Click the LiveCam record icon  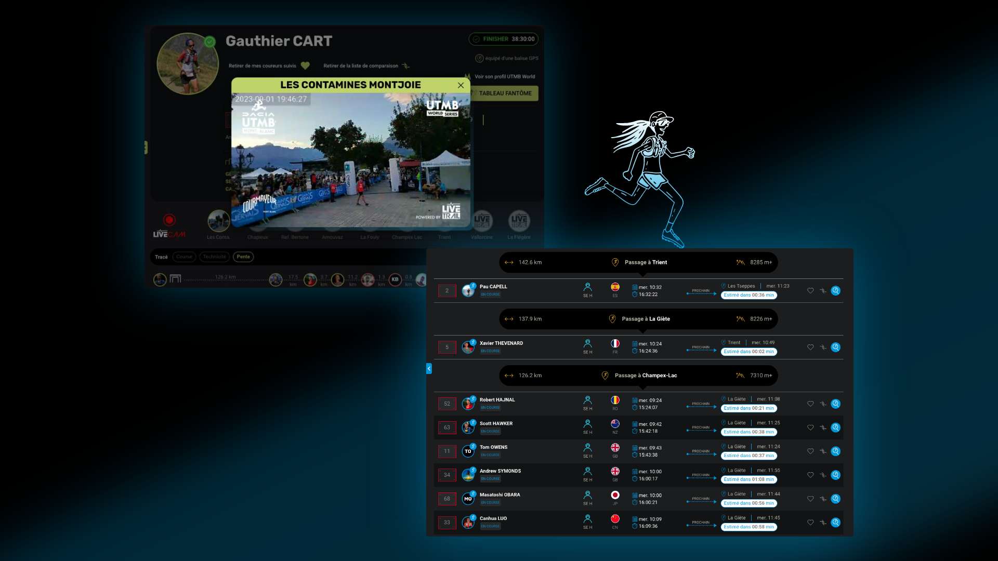coord(169,220)
